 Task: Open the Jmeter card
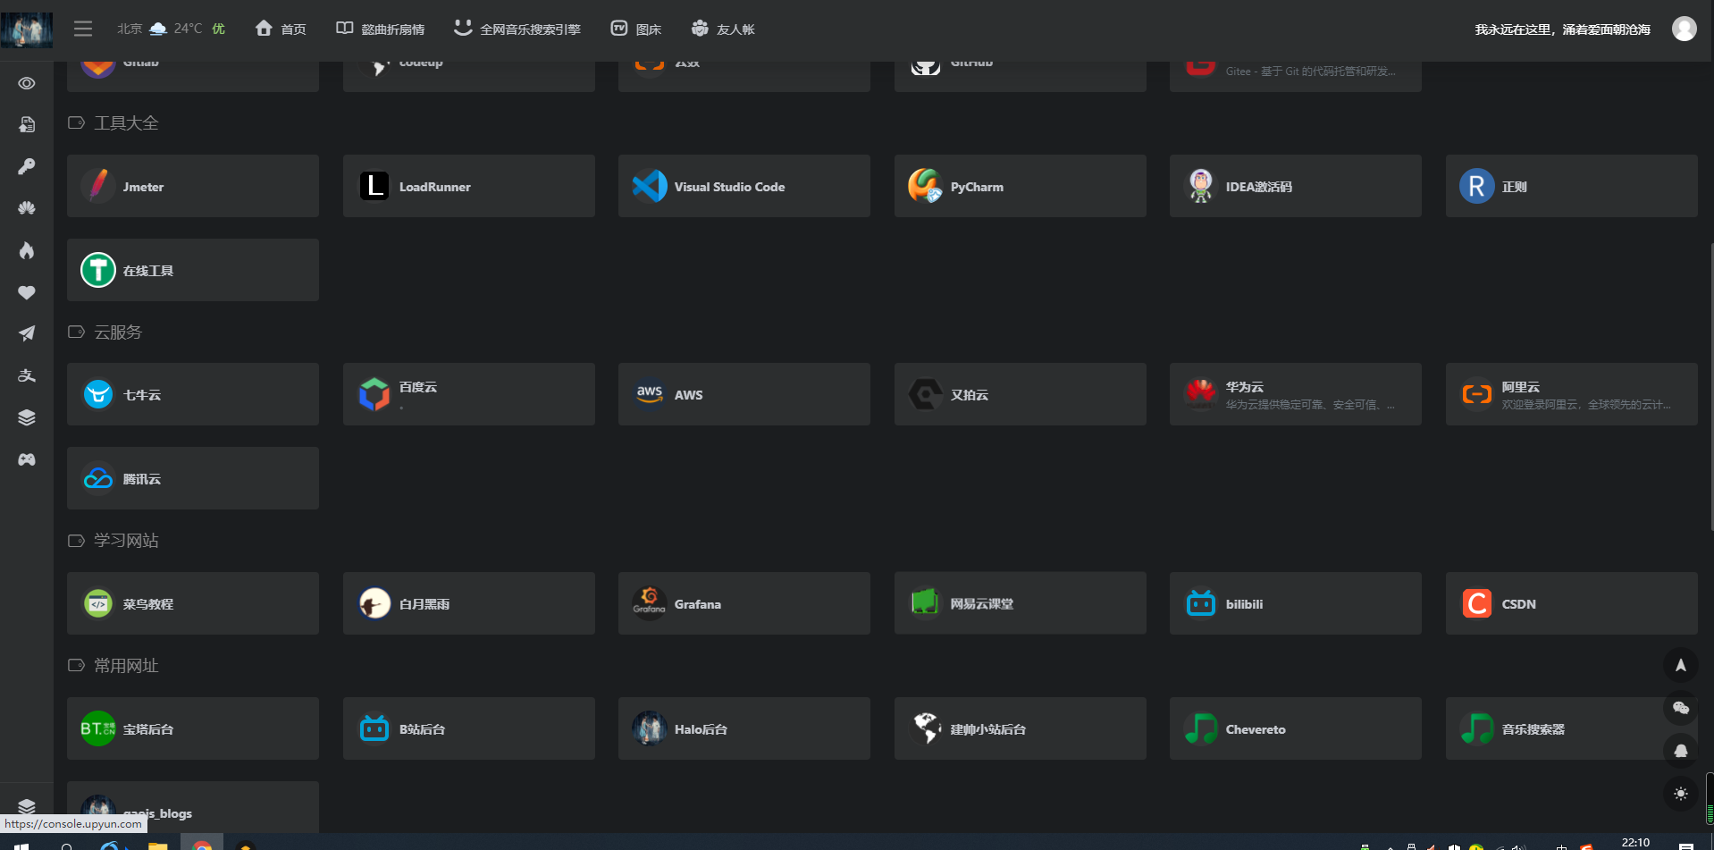click(193, 186)
